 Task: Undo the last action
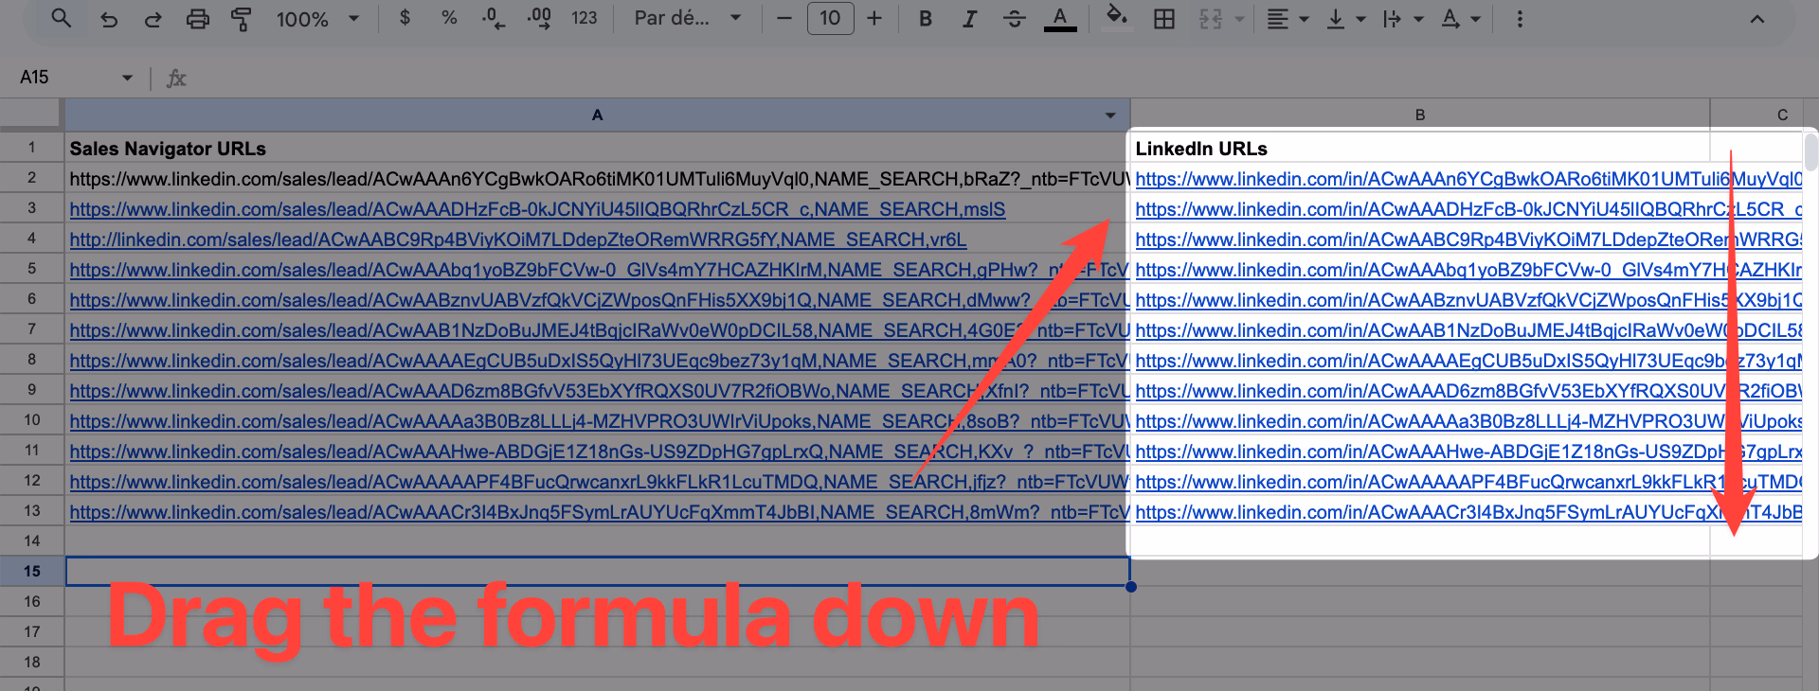click(x=109, y=19)
